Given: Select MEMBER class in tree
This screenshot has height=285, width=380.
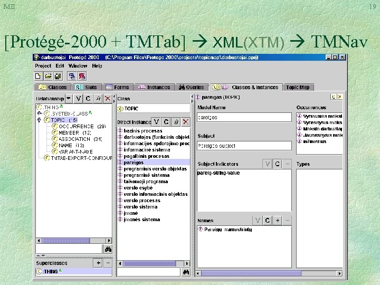Looking at the screenshot, I should tap(71, 133).
